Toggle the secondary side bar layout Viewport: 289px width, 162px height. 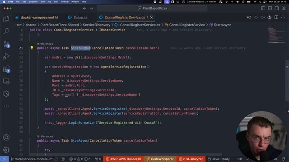click(277, 9)
